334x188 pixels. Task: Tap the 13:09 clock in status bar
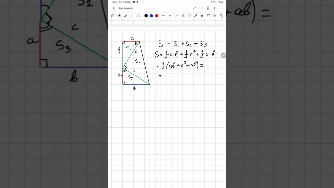pos(114,2)
